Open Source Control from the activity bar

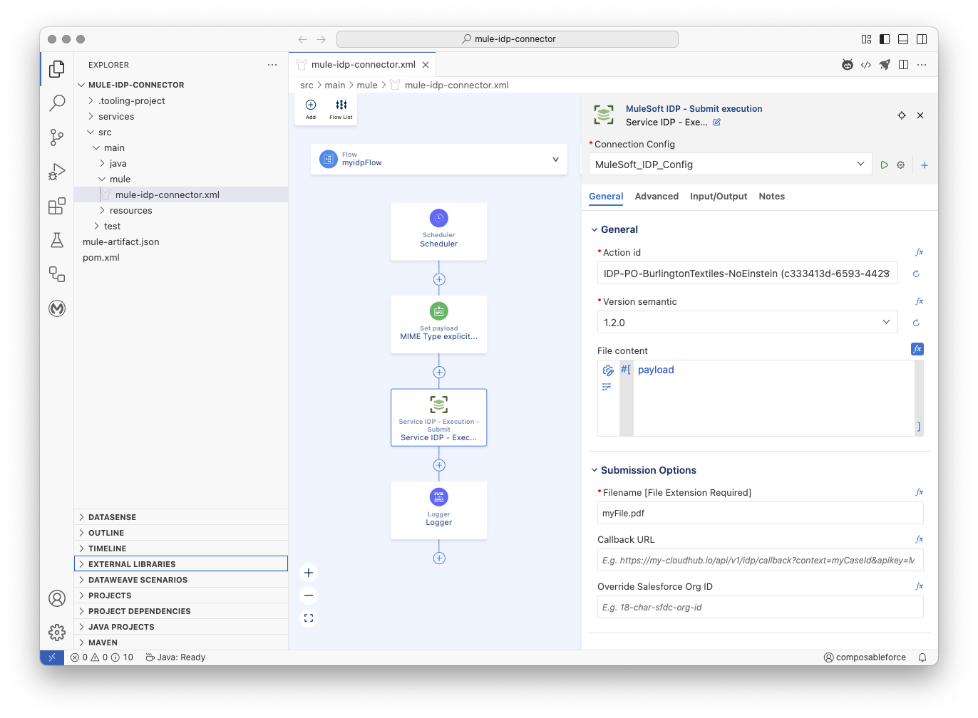coord(57,137)
